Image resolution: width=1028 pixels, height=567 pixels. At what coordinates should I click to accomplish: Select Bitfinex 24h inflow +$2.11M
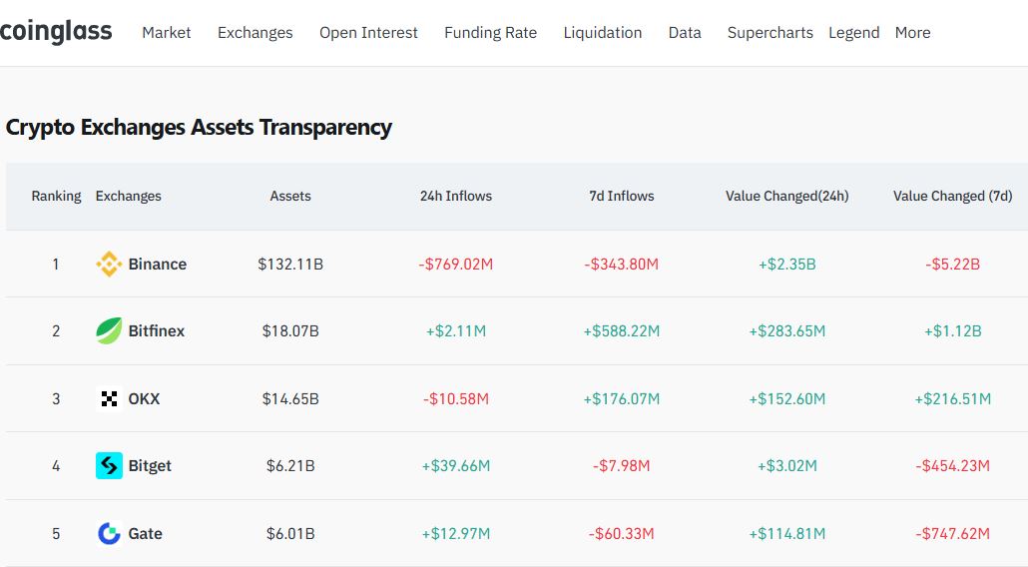tap(456, 331)
